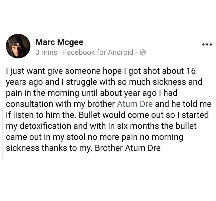Open the post options three-dot menu

(207, 45)
